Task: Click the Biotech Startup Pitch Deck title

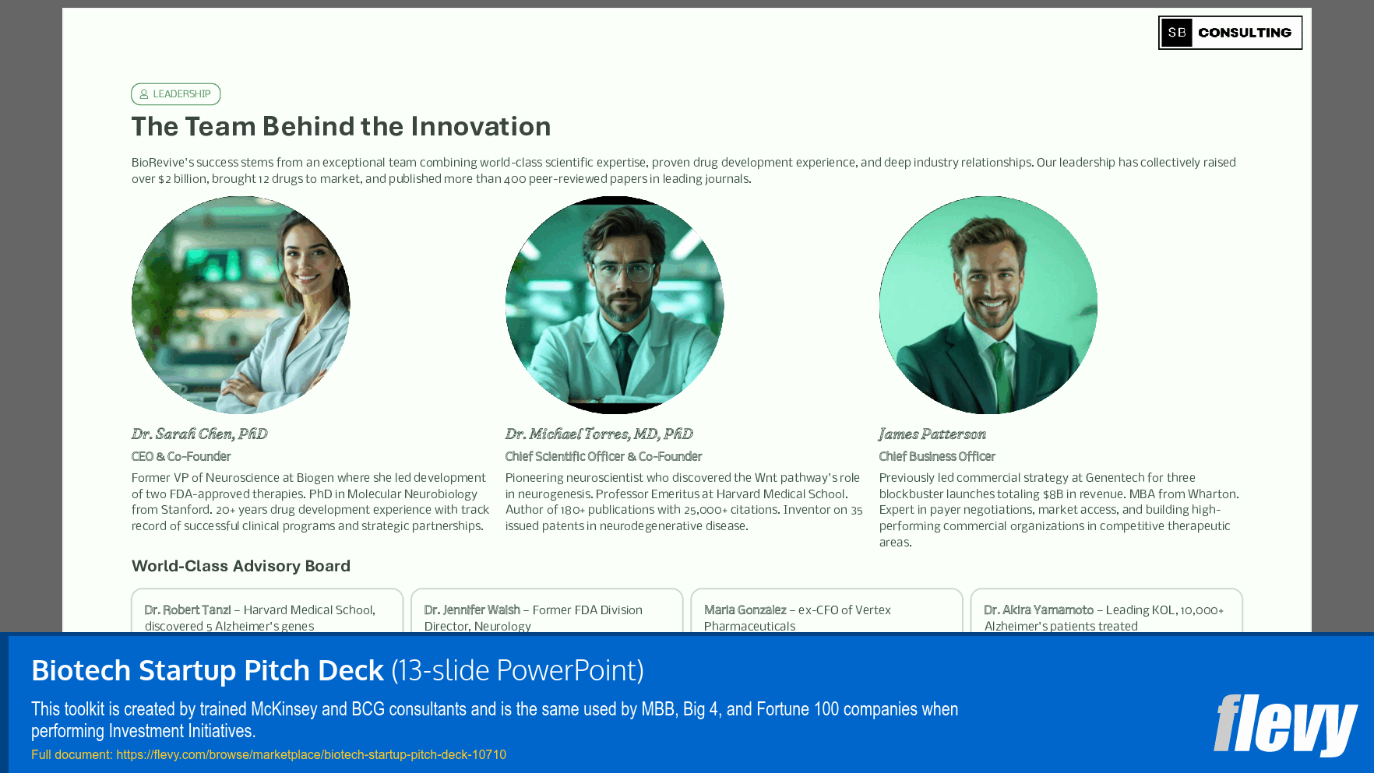Action: (208, 670)
